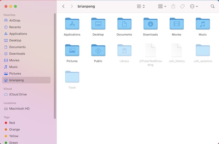Open the Documents folder icon in grid
The height and width of the screenshot is (144, 219).
(124, 24)
